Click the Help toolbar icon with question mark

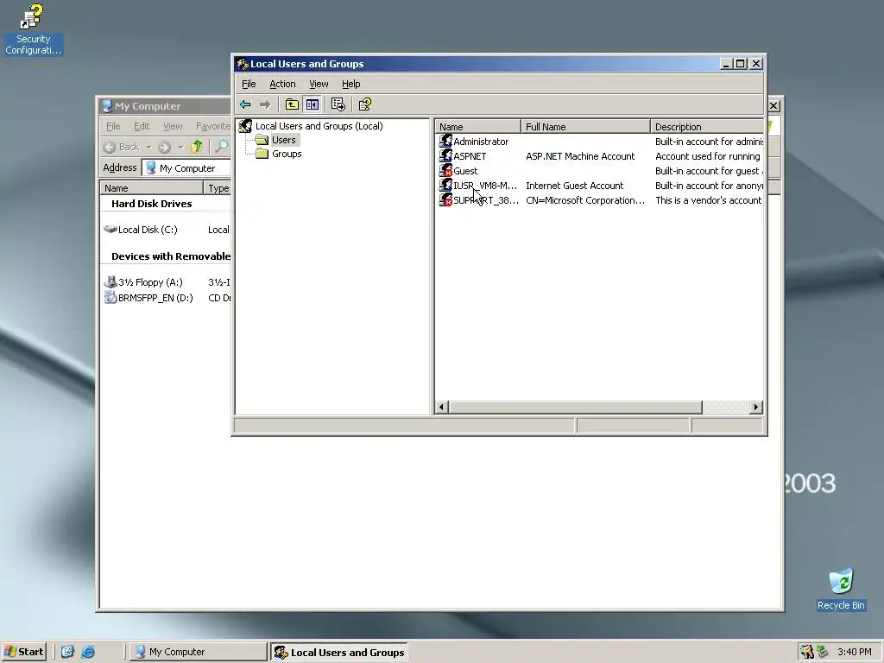tap(365, 104)
